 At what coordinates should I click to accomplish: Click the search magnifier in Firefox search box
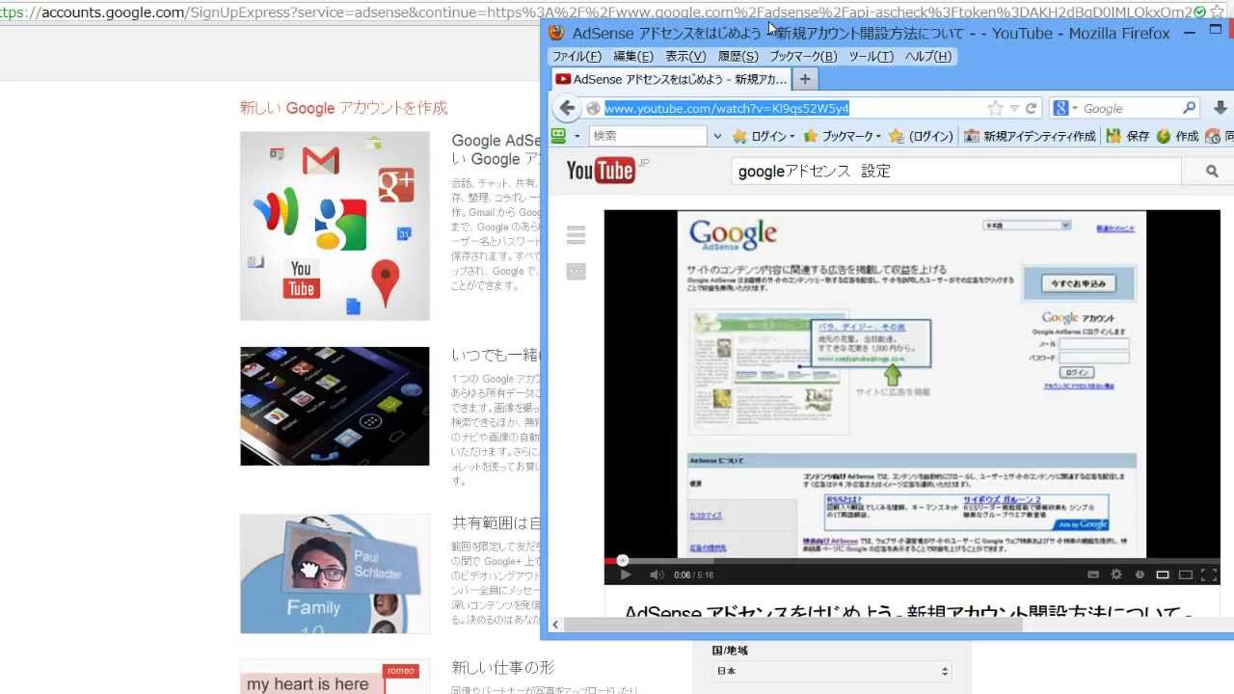1189,108
